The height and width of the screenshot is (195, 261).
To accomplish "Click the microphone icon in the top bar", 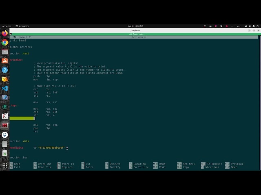I will [x=254, y=26].
